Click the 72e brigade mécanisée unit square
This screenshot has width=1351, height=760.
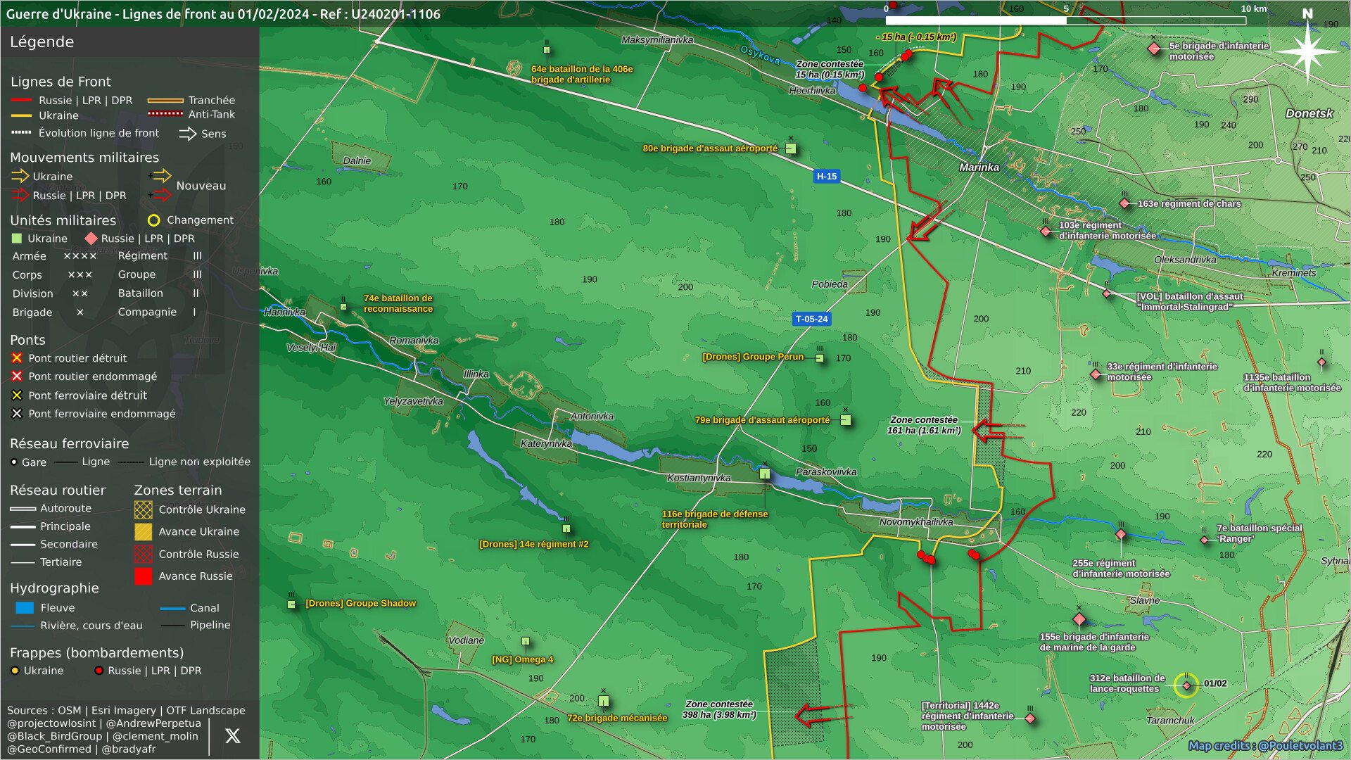pyautogui.click(x=603, y=701)
